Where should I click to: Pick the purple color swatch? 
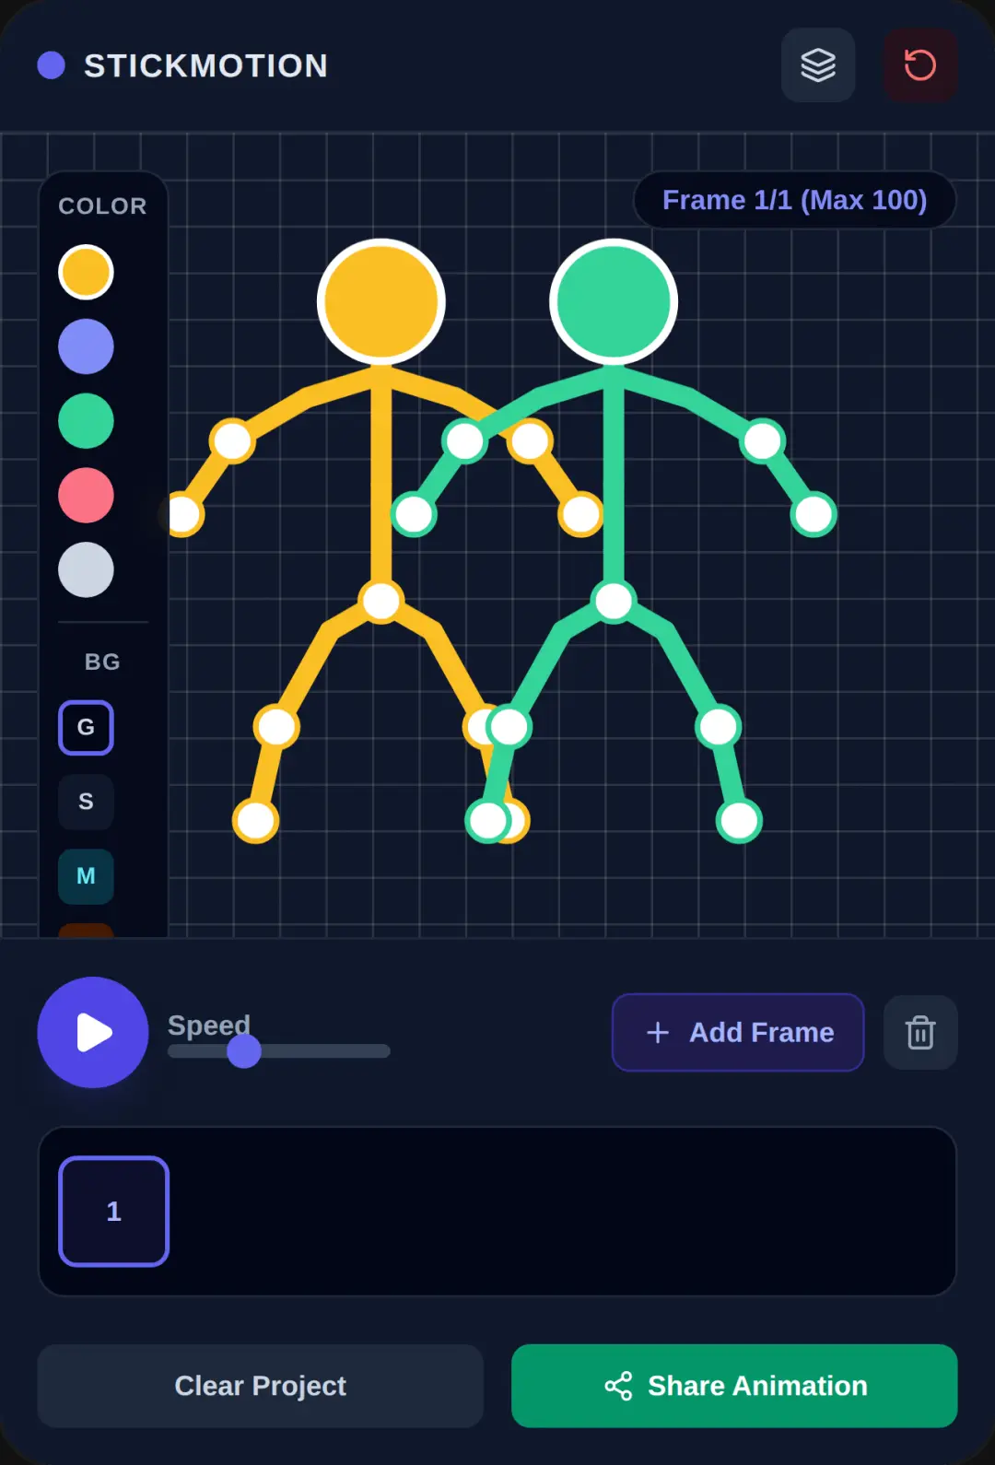(86, 346)
